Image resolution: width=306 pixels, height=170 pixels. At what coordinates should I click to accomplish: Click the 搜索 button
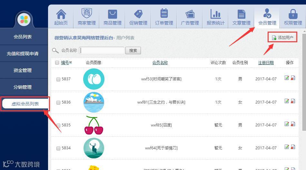click(133, 51)
